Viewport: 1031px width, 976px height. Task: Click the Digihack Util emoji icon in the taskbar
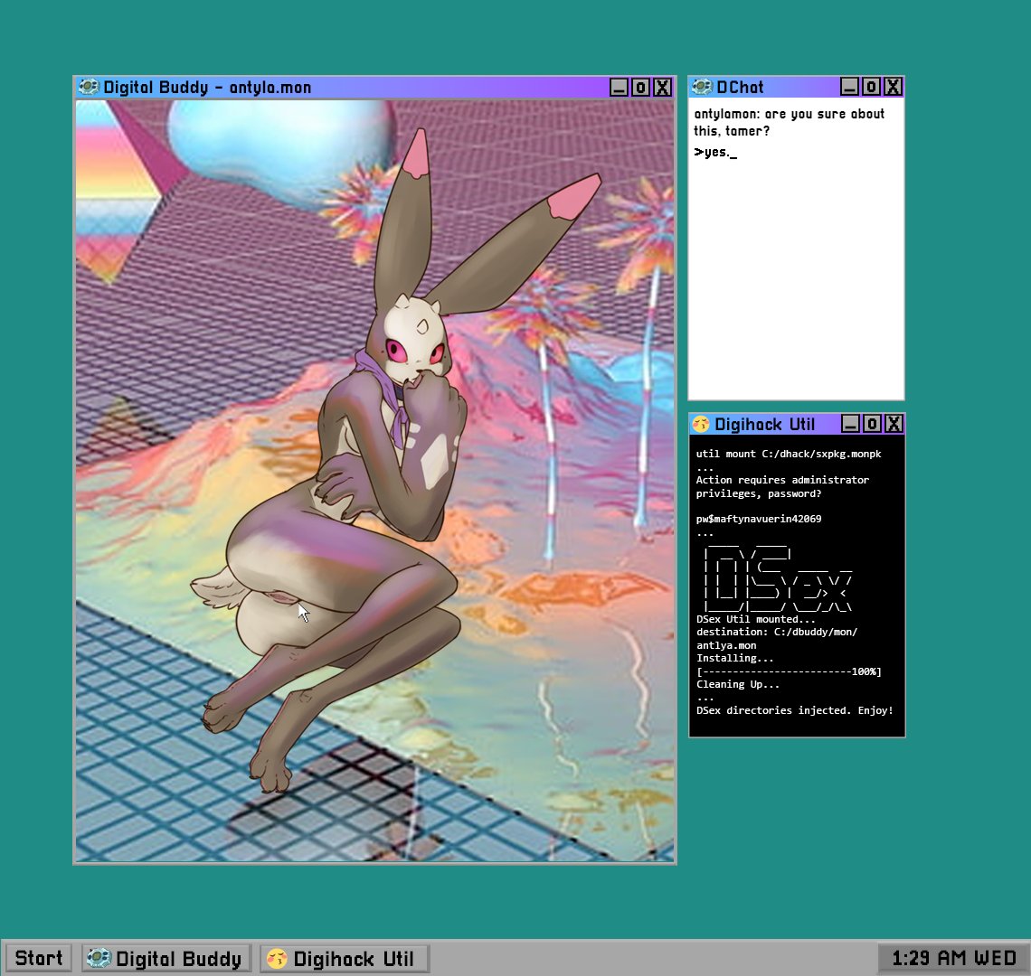pos(278,959)
